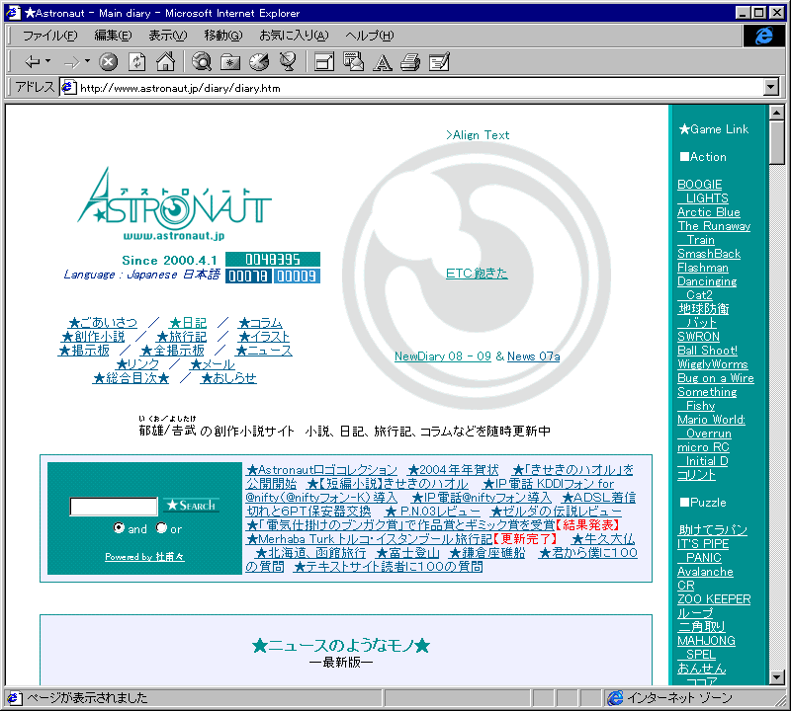Click the Internet Explorer logo throbber
This screenshot has height=711, width=791.
pyautogui.click(x=763, y=36)
